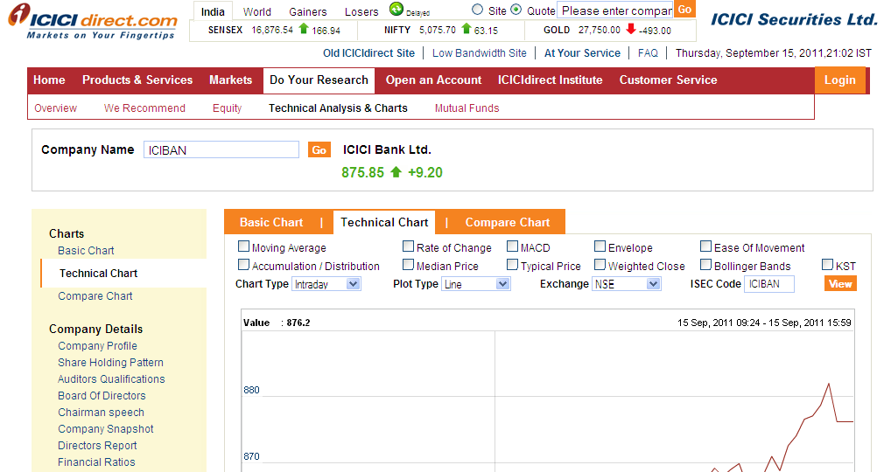
Task: Click the ISEC Code input field
Action: pyautogui.click(x=769, y=284)
